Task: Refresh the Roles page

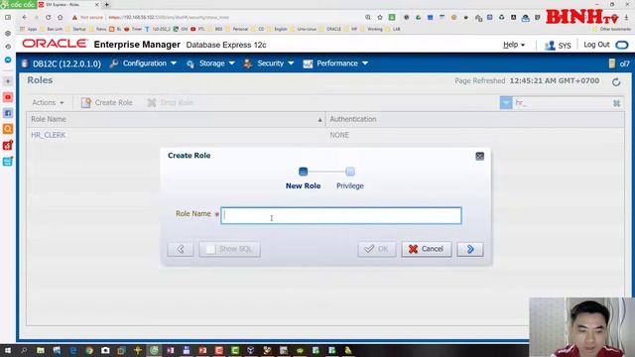Action: click(616, 82)
